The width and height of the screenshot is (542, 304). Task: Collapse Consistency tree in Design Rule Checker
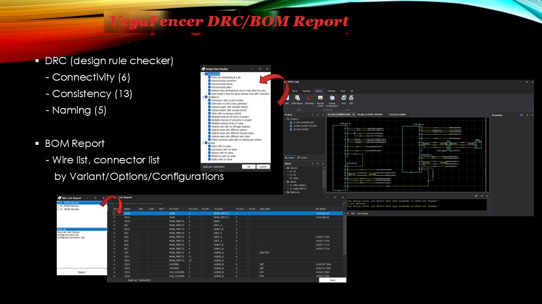click(203, 97)
